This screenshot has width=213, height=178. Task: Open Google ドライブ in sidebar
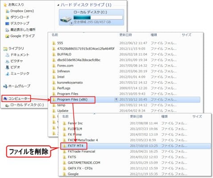[20, 36]
